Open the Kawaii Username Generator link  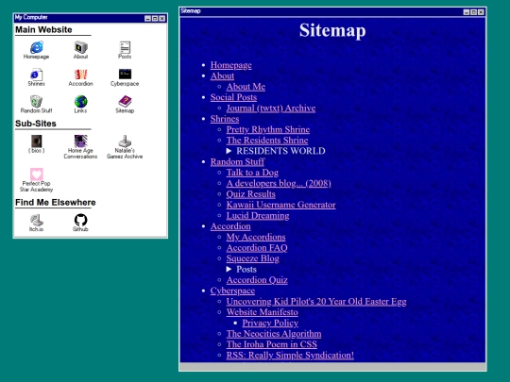(x=281, y=205)
